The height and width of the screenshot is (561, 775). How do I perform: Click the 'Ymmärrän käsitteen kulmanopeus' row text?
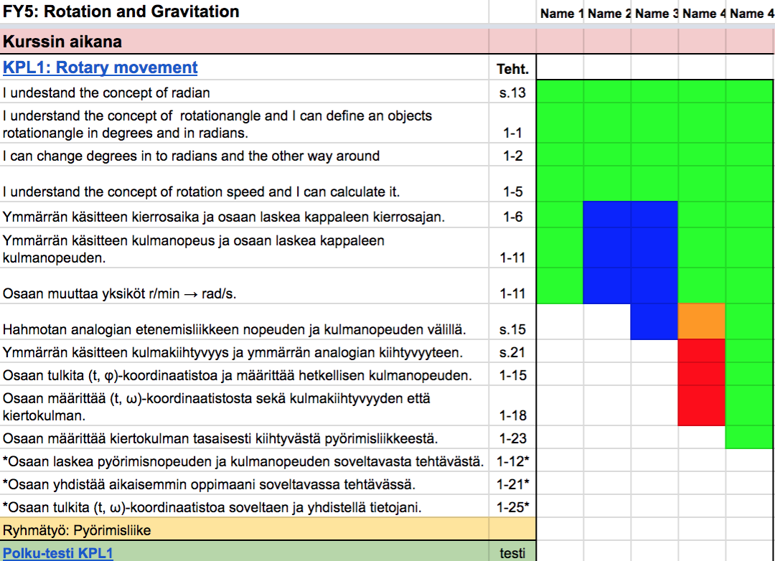tap(193, 249)
